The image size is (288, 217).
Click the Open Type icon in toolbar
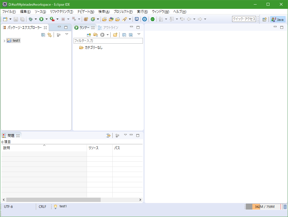click(x=104, y=19)
